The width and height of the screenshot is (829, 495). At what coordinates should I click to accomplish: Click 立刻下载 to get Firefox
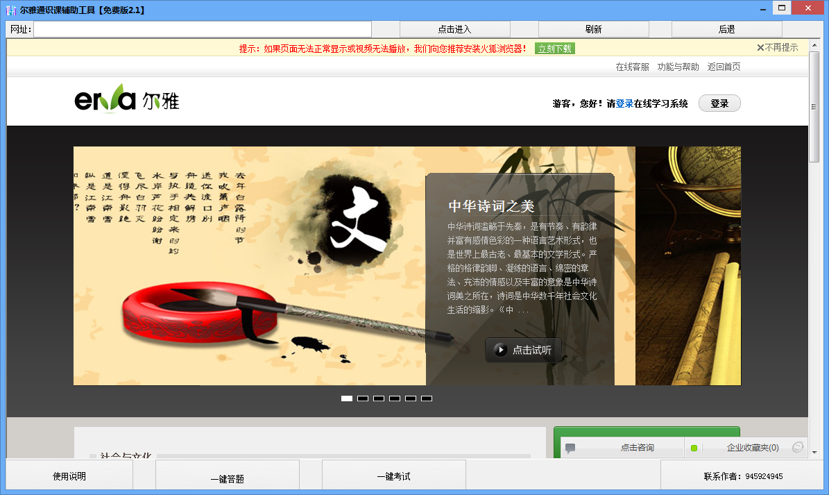click(x=555, y=49)
